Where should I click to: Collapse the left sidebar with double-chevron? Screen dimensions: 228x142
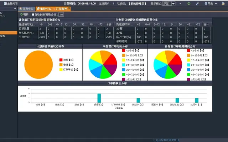15,9
